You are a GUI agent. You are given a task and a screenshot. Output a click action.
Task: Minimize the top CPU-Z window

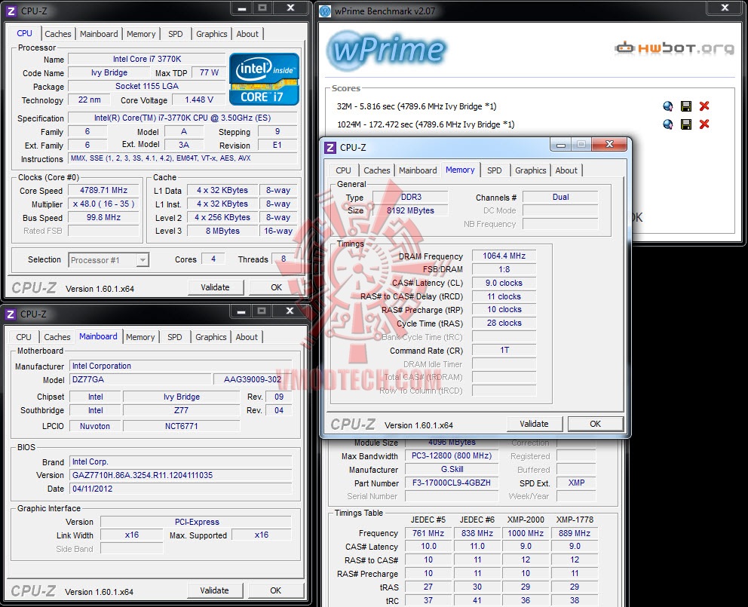coord(242,8)
